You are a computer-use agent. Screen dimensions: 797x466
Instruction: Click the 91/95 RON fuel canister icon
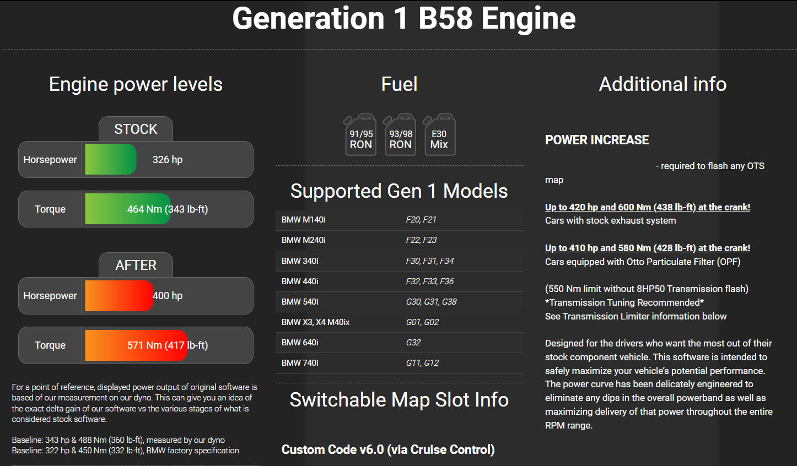point(360,135)
